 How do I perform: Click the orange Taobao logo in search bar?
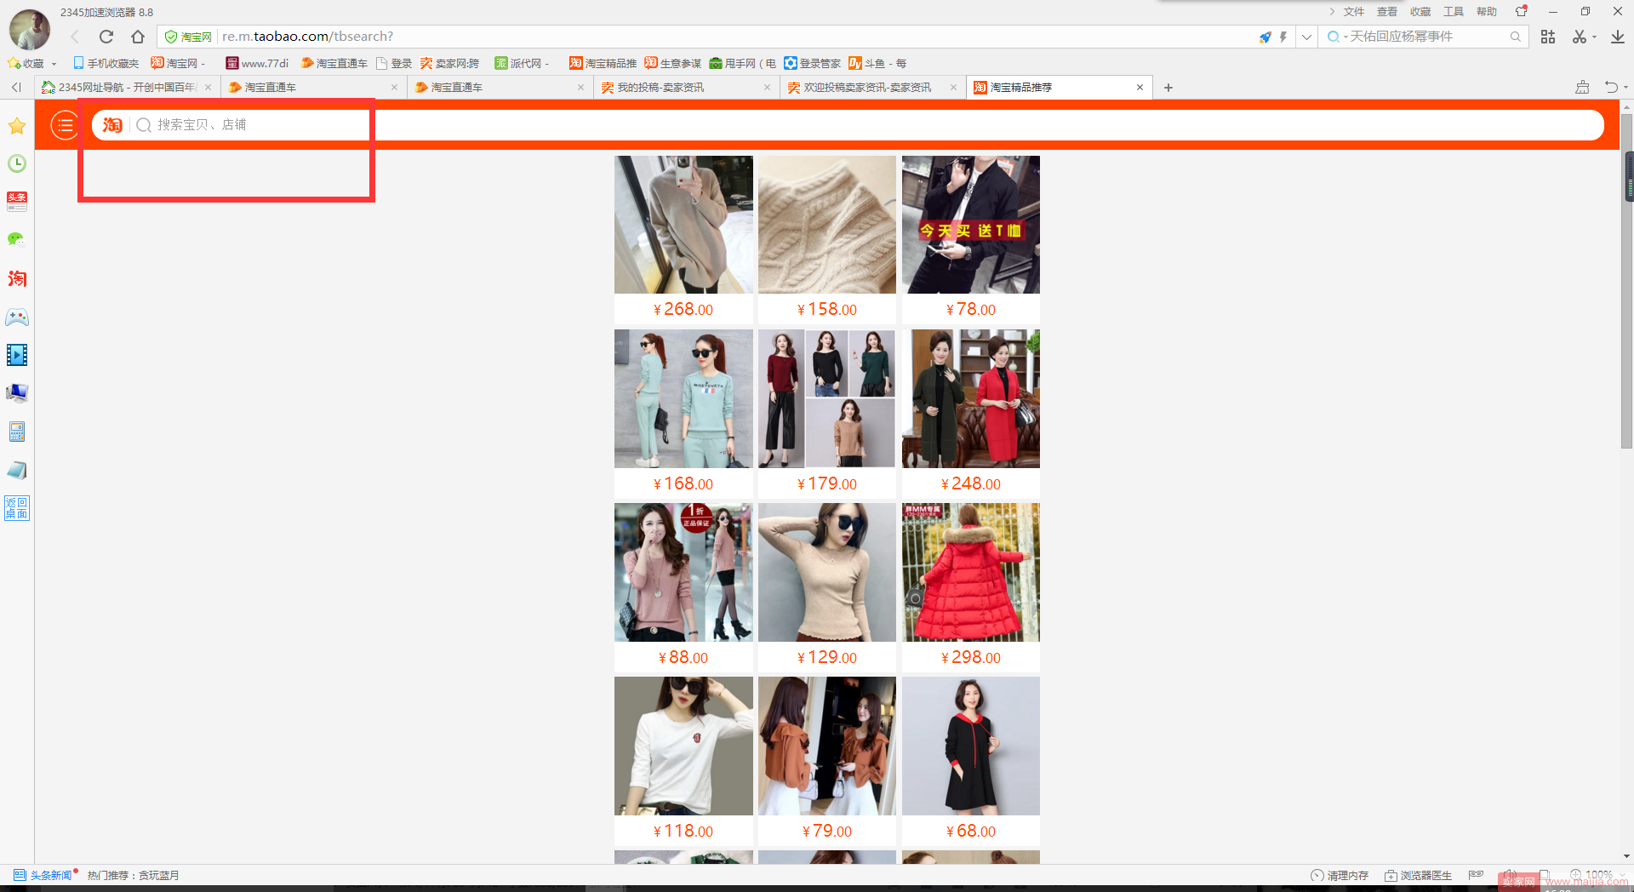pyautogui.click(x=112, y=125)
